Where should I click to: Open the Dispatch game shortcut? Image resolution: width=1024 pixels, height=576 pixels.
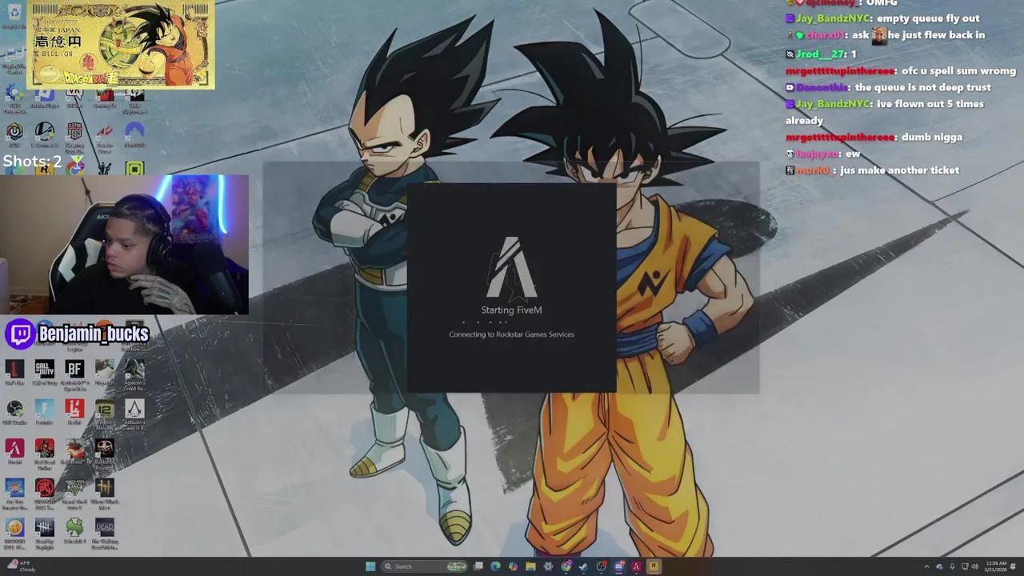point(105,374)
